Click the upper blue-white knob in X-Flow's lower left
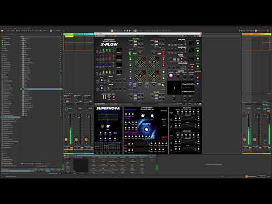 click(x=102, y=80)
